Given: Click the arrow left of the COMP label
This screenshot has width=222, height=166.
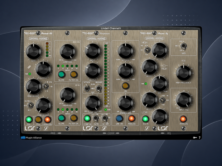Looking at the screenshot, I should pos(104,133).
